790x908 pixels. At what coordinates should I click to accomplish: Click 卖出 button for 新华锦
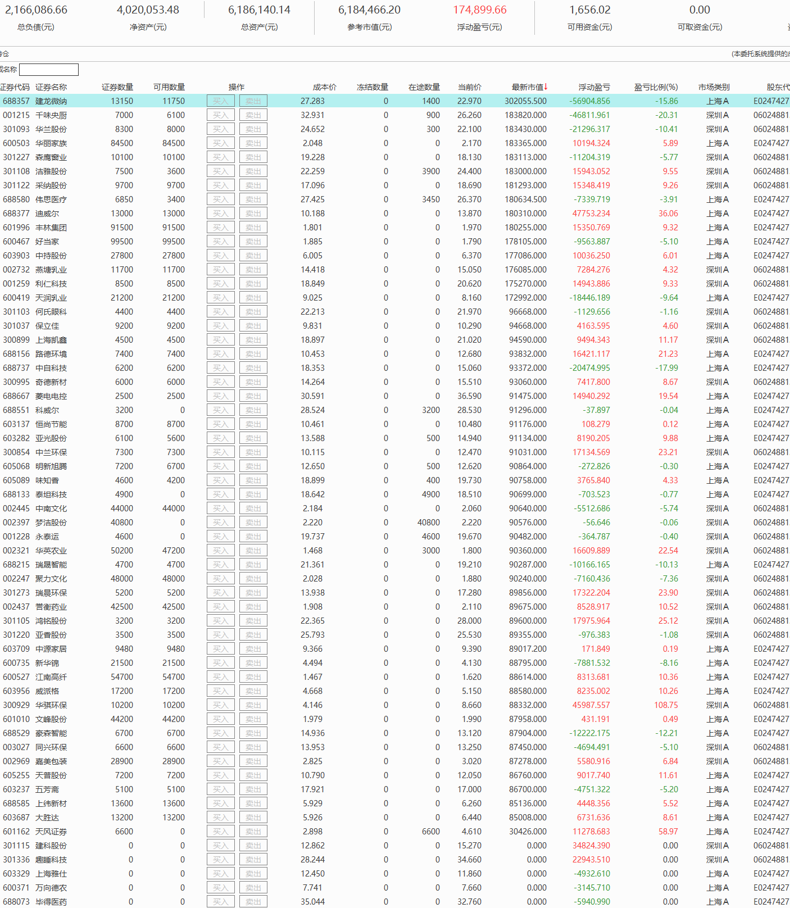click(x=253, y=663)
